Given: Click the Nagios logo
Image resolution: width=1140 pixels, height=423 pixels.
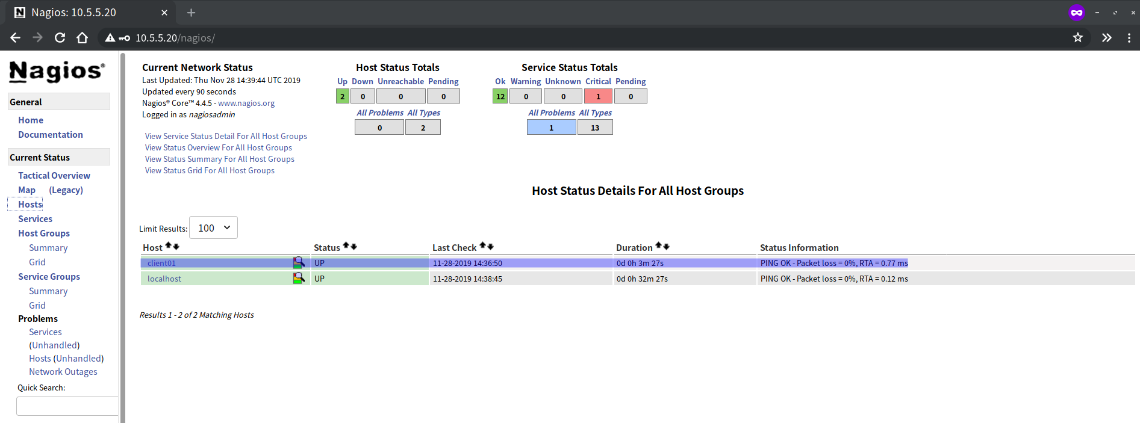Looking at the screenshot, I should click(57, 72).
